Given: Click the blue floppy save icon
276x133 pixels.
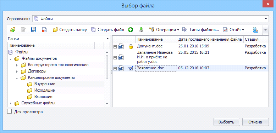Looking at the screenshot, I should (x=33, y=30).
